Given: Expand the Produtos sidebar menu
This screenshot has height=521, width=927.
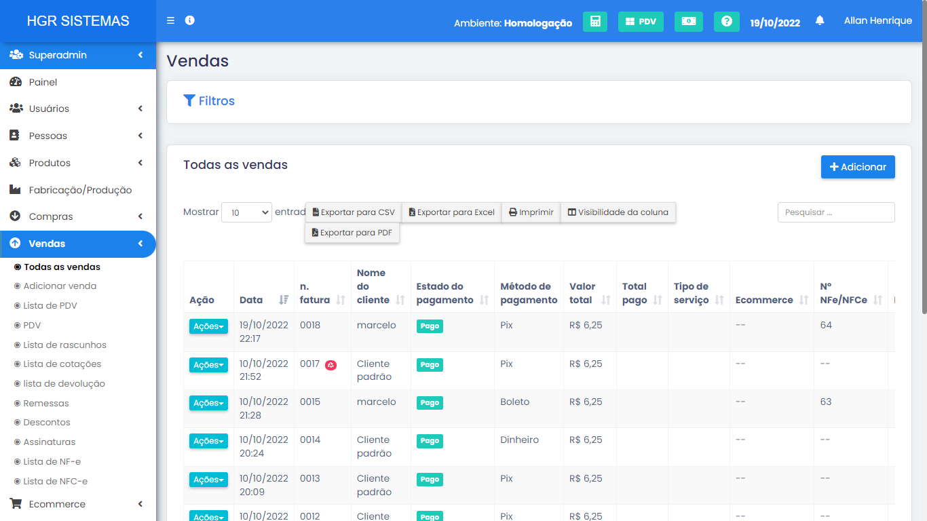Looking at the screenshot, I should 78,163.
